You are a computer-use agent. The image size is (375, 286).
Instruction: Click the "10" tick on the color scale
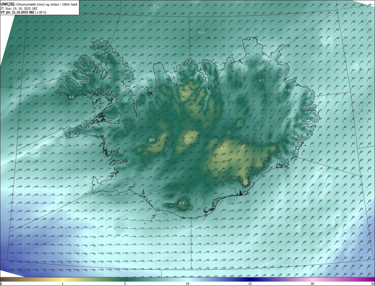tap(187, 284)
